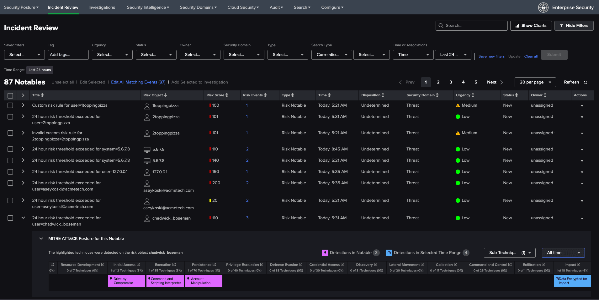
Task: Open the Cloud Security menu
Action: click(243, 7)
